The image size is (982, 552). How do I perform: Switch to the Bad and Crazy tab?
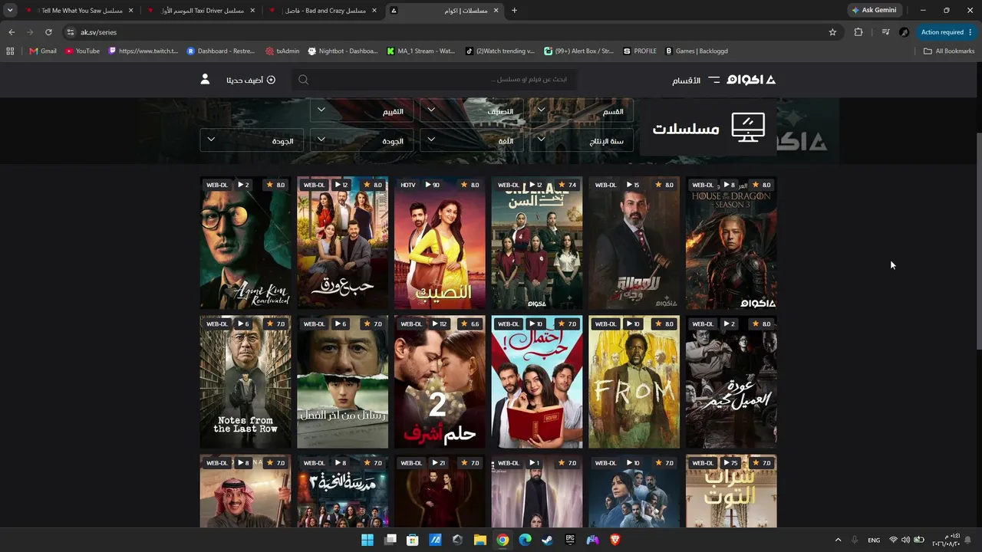323,11
